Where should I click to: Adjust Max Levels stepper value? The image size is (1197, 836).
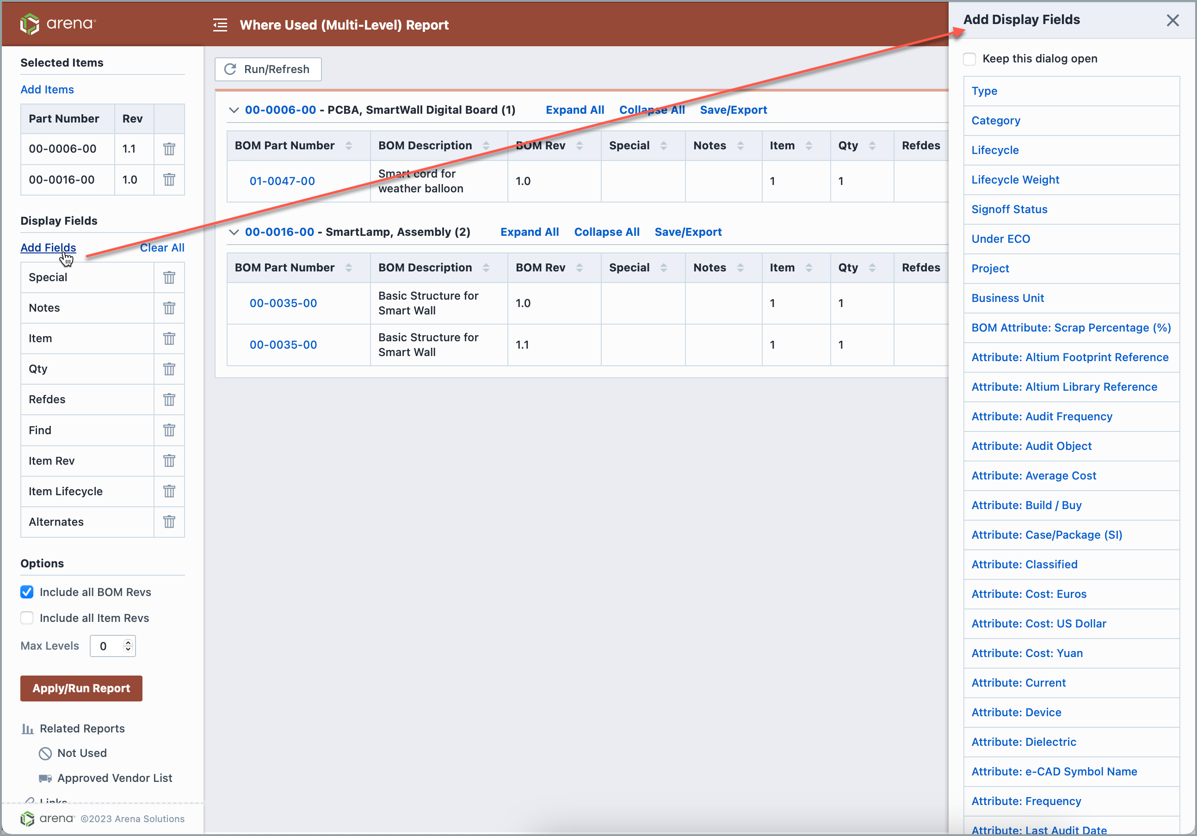coord(128,646)
